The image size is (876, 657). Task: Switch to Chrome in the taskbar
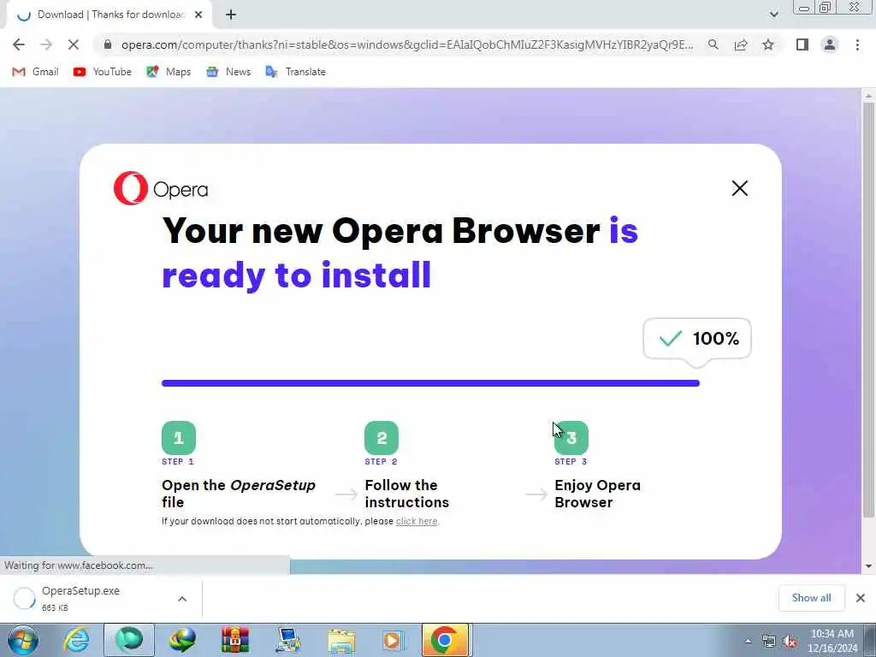click(446, 640)
